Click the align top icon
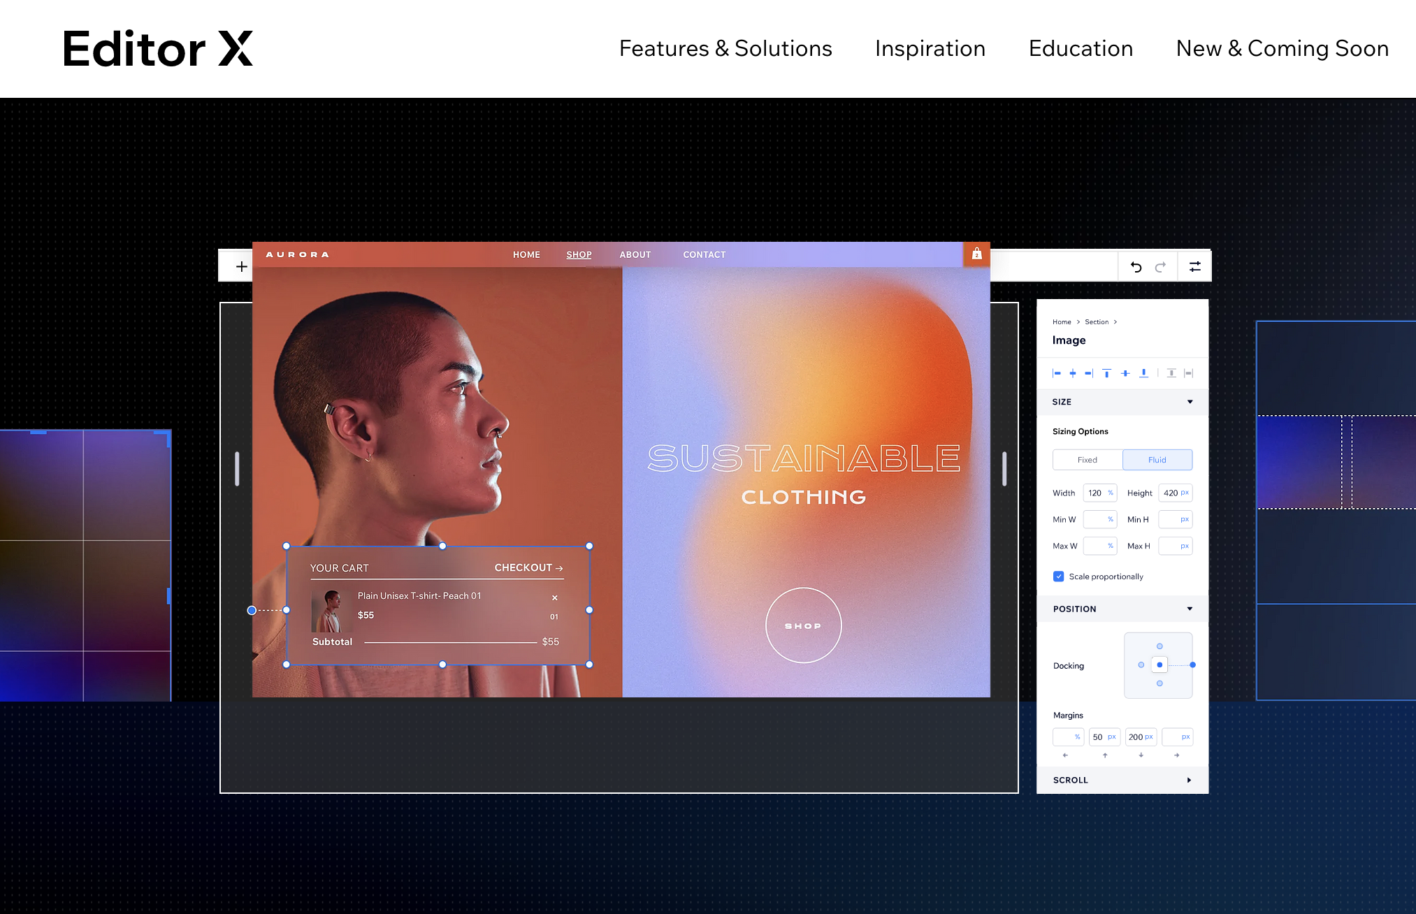 [x=1106, y=373]
